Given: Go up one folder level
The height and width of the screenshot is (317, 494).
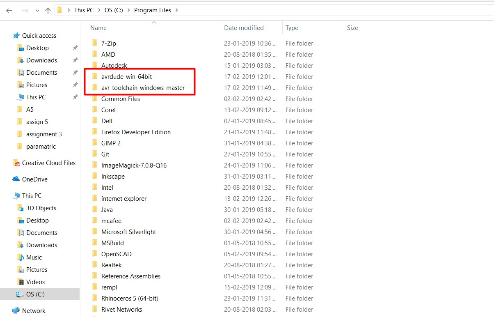Looking at the screenshot, I should [48, 11].
